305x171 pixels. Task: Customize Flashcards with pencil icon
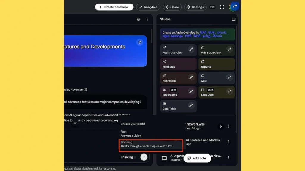click(x=191, y=77)
